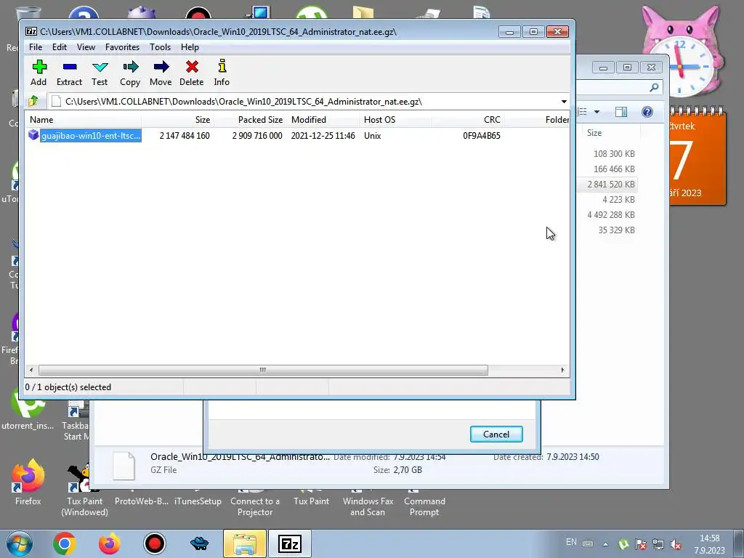Open the Edit menu
This screenshot has height=558, width=744.
60,47
